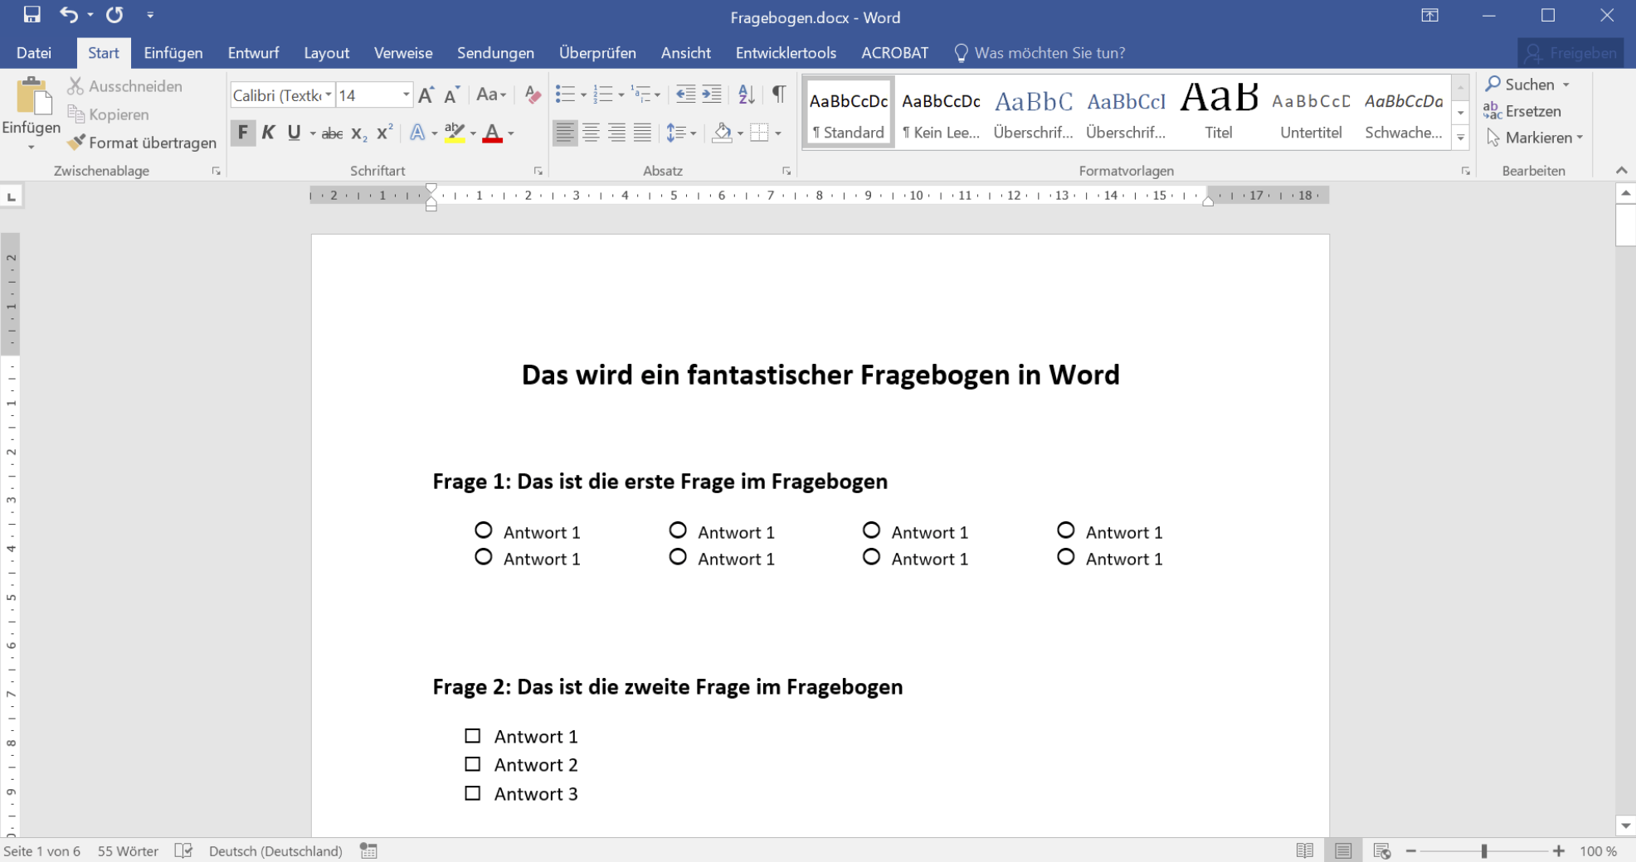The width and height of the screenshot is (1636, 862).
Task: Check the Antwort 2 checkbox under Frage 2
Action: click(473, 763)
